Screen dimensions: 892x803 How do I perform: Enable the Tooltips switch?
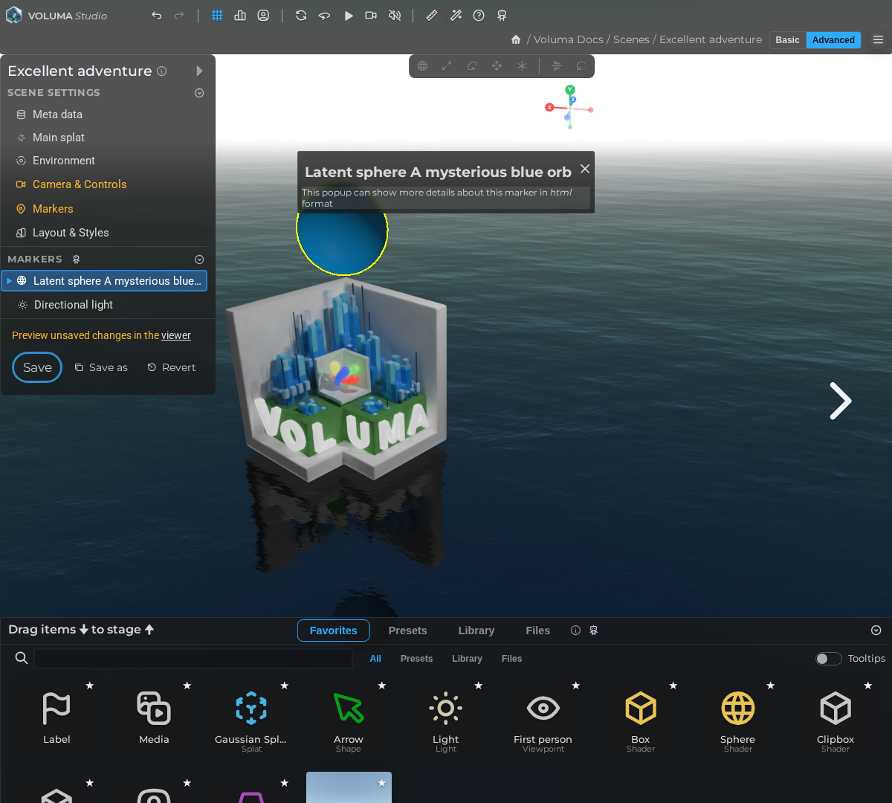(x=828, y=659)
